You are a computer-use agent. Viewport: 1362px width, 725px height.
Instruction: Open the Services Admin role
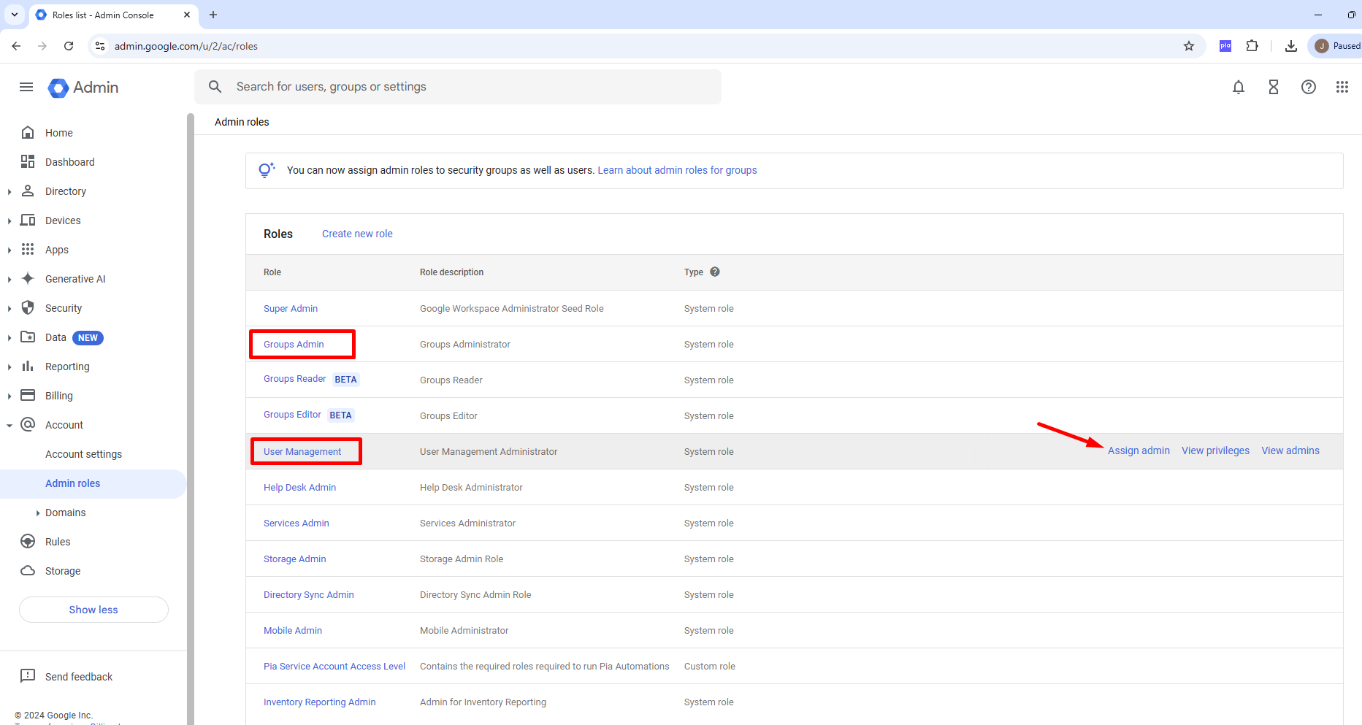tap(296, 523)
